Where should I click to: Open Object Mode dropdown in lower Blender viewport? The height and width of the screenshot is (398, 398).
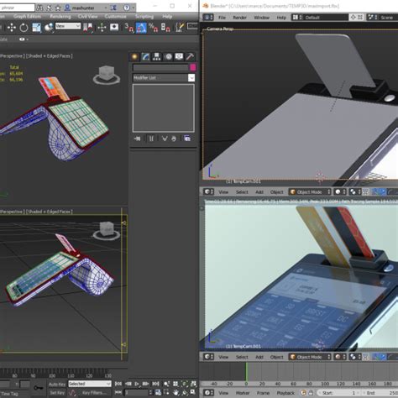tap(310, 357)
